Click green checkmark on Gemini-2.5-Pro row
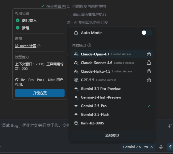The image size is (173, 154). click(x=149, y=106)
